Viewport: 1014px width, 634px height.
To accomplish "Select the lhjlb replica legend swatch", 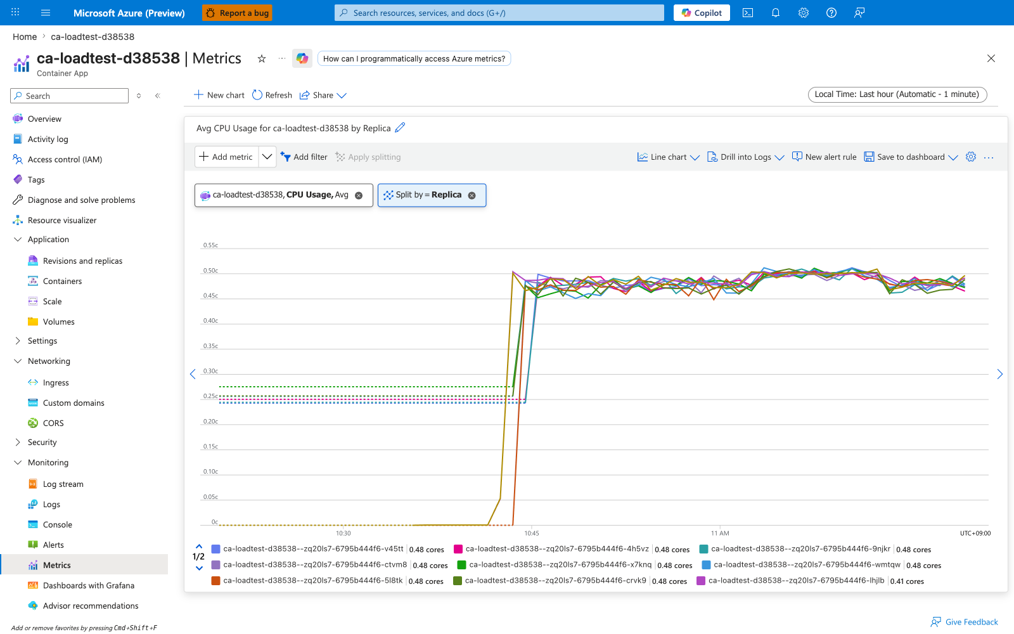I will coord(701,581).
